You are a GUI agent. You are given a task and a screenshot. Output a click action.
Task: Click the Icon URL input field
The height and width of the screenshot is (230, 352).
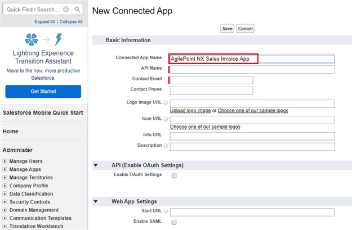coord(252,120)
